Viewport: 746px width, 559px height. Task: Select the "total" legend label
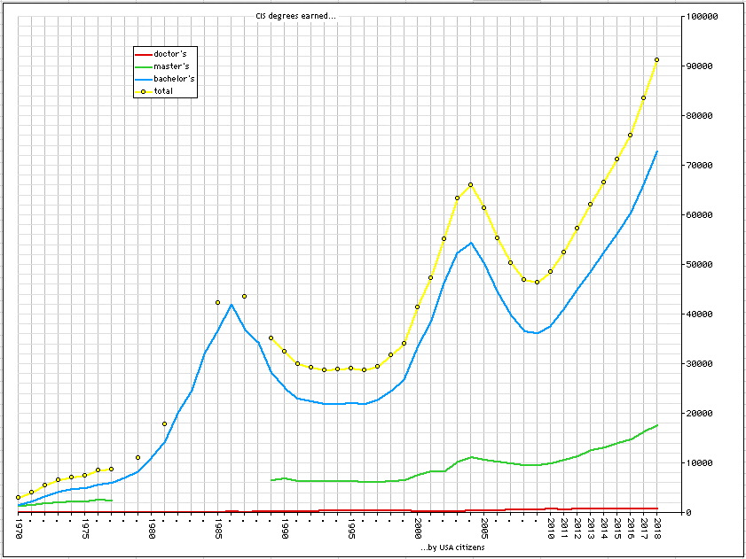click(x=163, y=91)
